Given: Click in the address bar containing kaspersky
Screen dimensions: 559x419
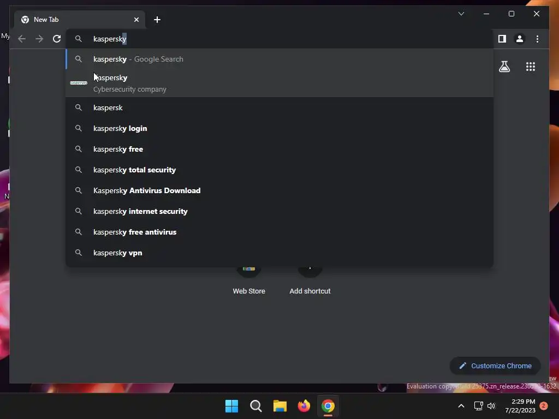Looking at the screenshot, I should pyautogui.click(x=279, y=39).
